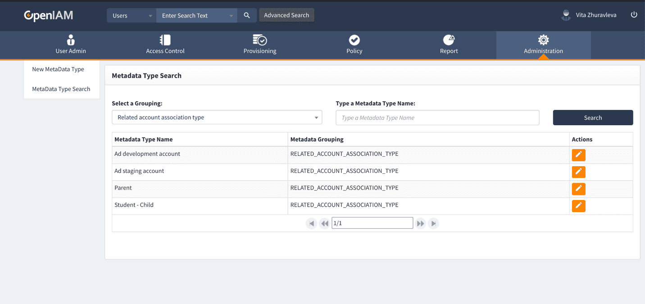Click the magnifier search icon in header
Screen dimensions: 645x304
[x=247, y=15]
